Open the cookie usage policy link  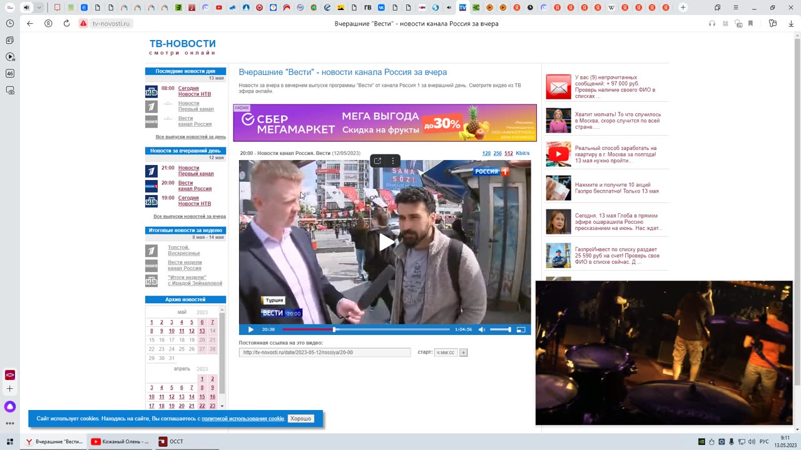243,419
